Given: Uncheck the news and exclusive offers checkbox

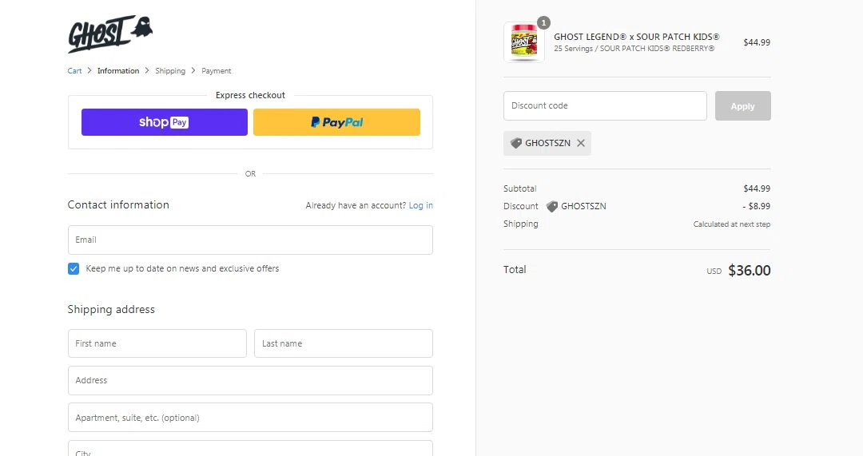Looking at the screenshot, I should pyautogui.click(x=74, y=269).
